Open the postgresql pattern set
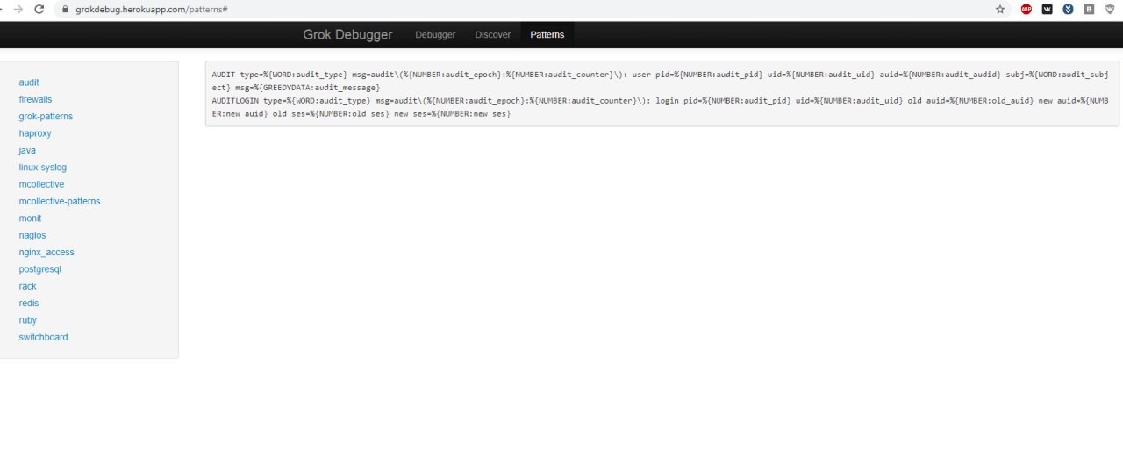1123x465 pixels. [x=40, y=269]
